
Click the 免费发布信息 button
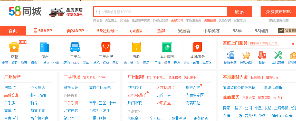278,12
